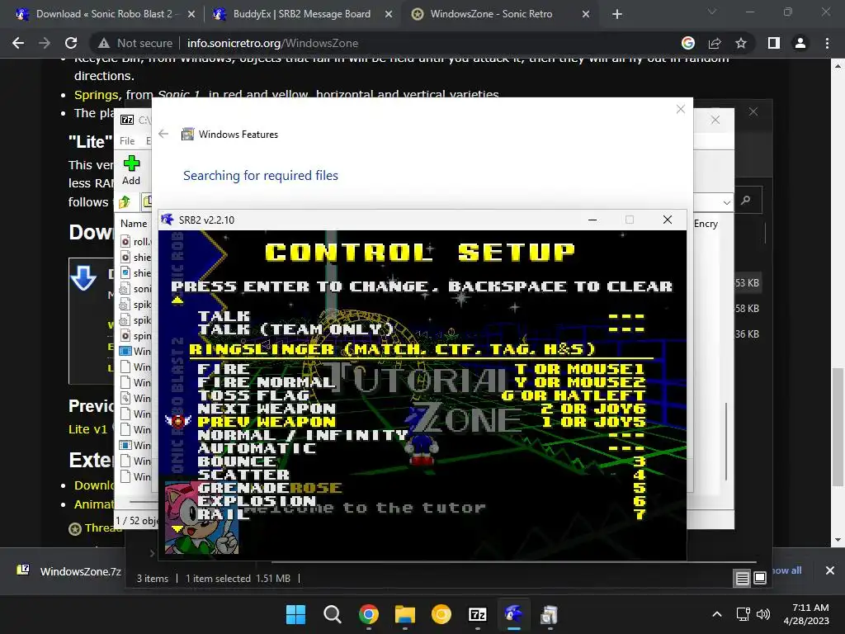Click the green Add button in 7-Zip
The height and width of the screenshot is (634, 845).
click(131, 170)
